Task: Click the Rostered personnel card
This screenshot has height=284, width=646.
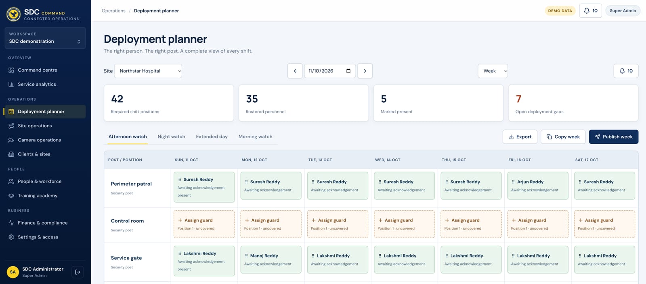Action: tap(304, 103)
